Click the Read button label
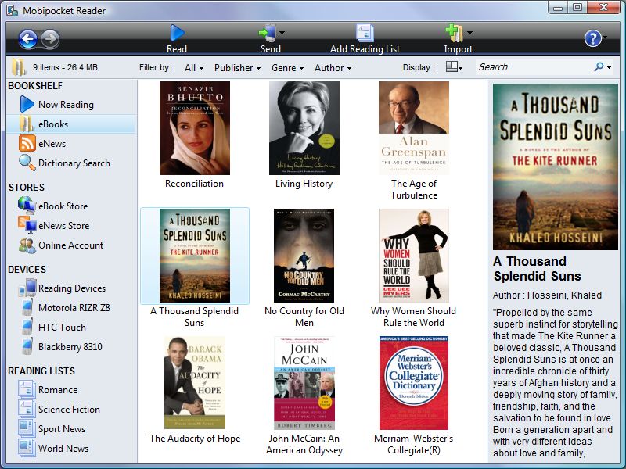Viewport: 626px width, 469px height. (x=177, y=49)
